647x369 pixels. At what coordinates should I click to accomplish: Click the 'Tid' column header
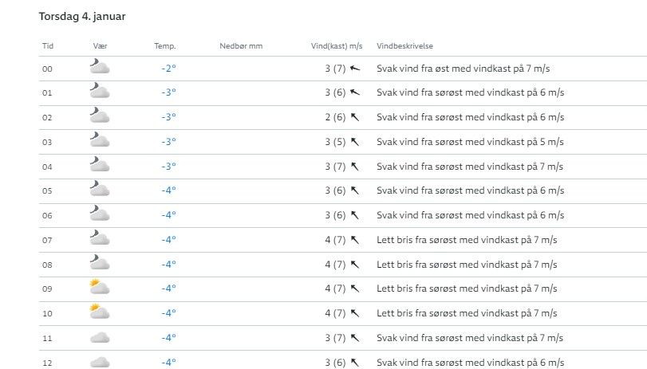(x=48, y=46)
